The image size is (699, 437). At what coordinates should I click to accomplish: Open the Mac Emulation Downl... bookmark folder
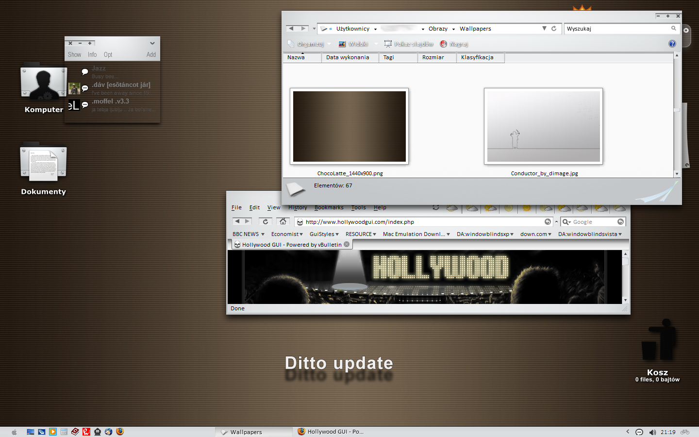(416, 234)
